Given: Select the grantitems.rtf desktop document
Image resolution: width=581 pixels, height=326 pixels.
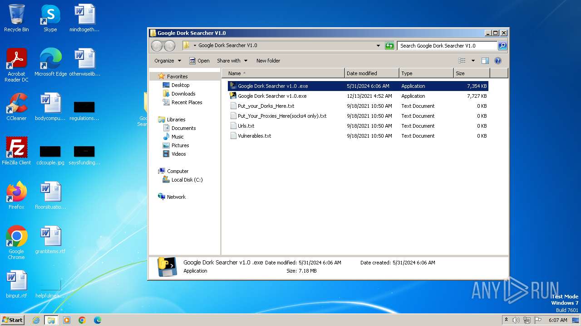Looking at the screenshot, I should click(50, 240).
